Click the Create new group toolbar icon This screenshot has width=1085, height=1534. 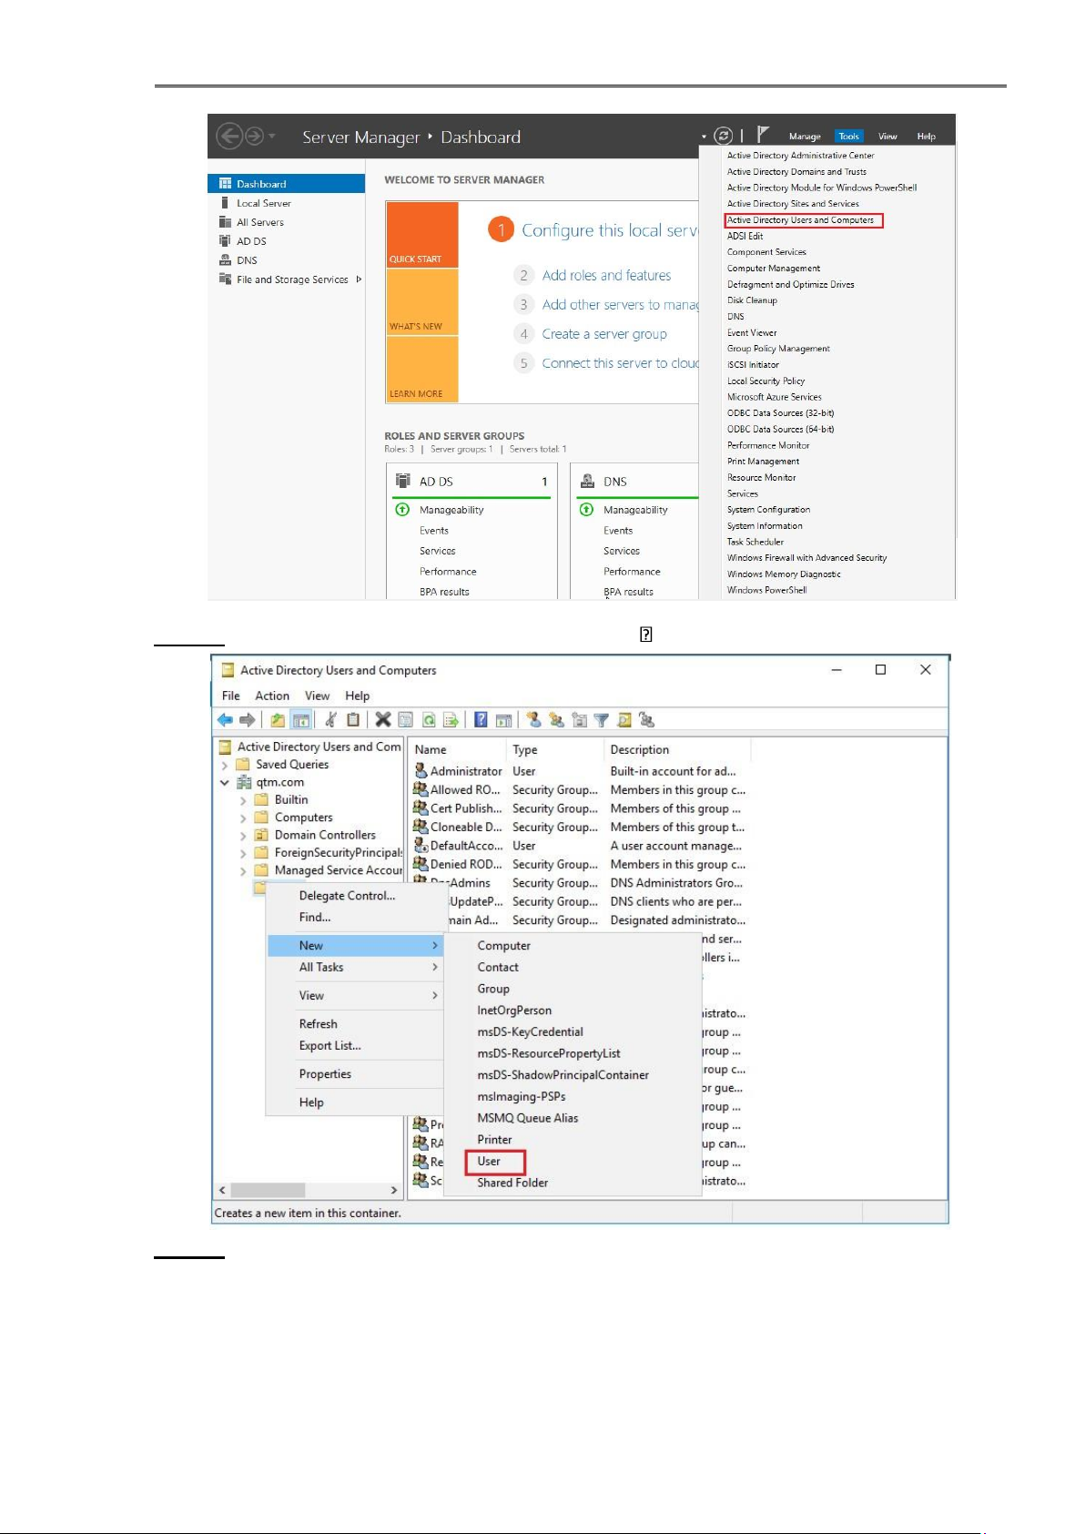[x=556, y=720]
